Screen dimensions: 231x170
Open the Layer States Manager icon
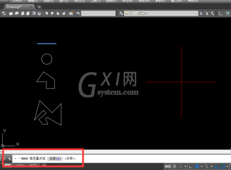(213, 13)
